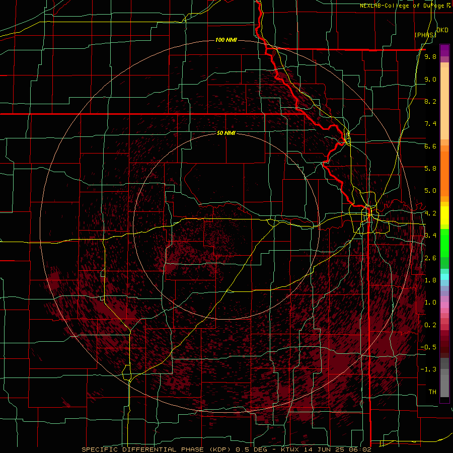Click the 5.8 value on the color scale
Viewport: 453px width, 453px height.
pyautogui.click(x=430, y=169)
